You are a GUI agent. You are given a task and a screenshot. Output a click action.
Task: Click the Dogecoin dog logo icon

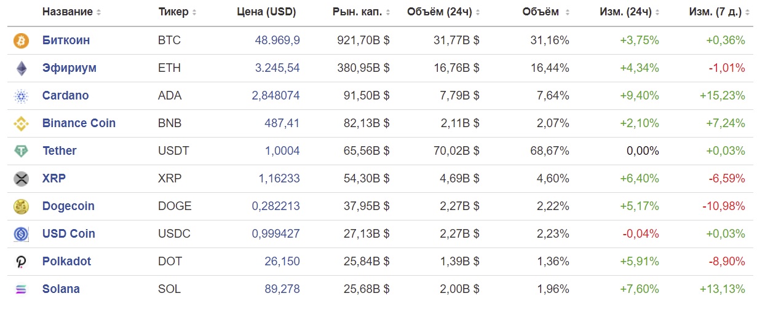point(21,207)
